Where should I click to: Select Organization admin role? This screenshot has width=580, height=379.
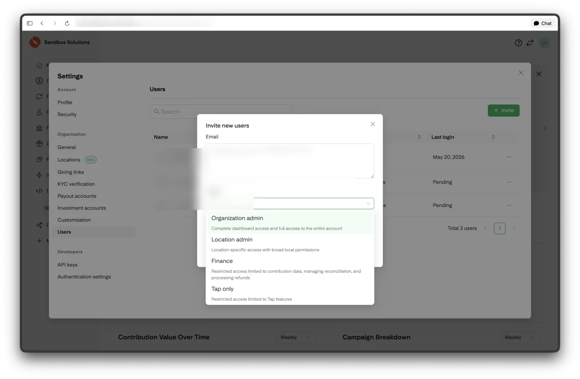pos(290,223)
